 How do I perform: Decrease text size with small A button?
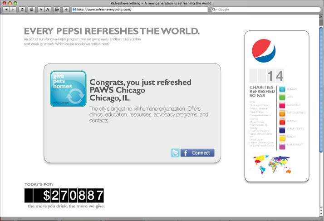coord(41,10)
